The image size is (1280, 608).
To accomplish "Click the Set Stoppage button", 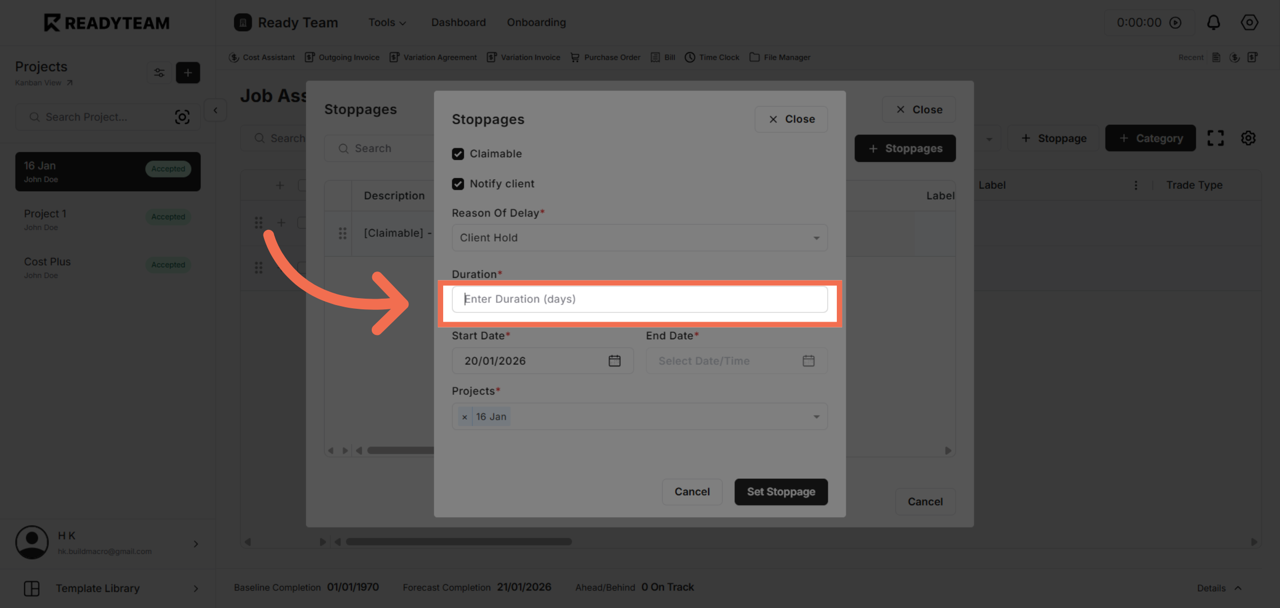I will [x=781, y=492].
